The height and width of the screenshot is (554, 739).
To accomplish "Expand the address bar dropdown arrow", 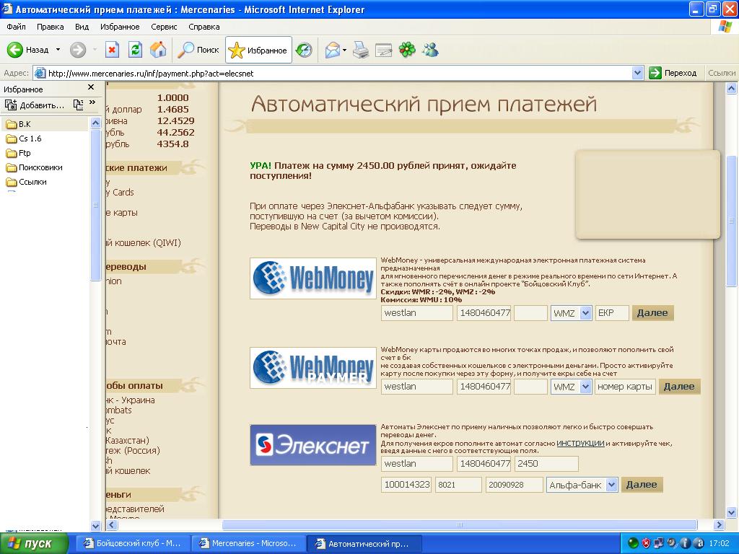I will pyautogui.click(x=637, y=73).
